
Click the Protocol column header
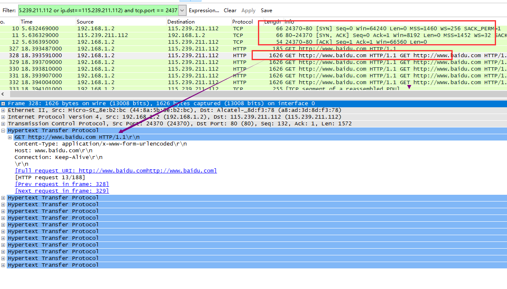[x=242, y=22]
